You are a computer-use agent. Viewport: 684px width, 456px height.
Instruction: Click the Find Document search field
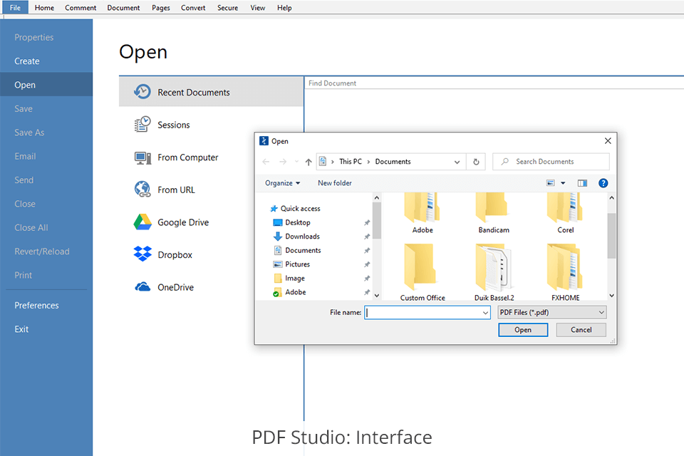click(x=494, y=83)
